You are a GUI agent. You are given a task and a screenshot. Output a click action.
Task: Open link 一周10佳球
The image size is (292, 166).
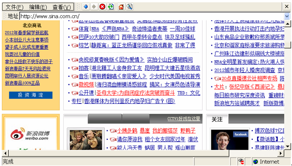(x=183, y=29)
